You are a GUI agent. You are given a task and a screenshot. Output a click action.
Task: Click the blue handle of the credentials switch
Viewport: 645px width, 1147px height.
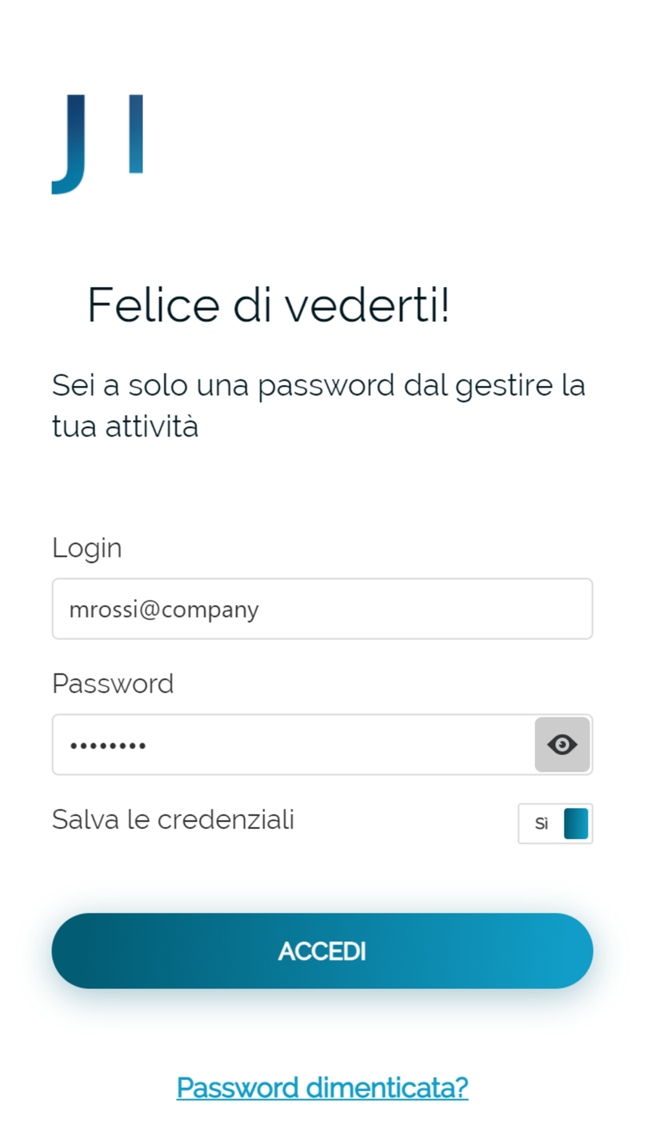(x=576, y=823)
